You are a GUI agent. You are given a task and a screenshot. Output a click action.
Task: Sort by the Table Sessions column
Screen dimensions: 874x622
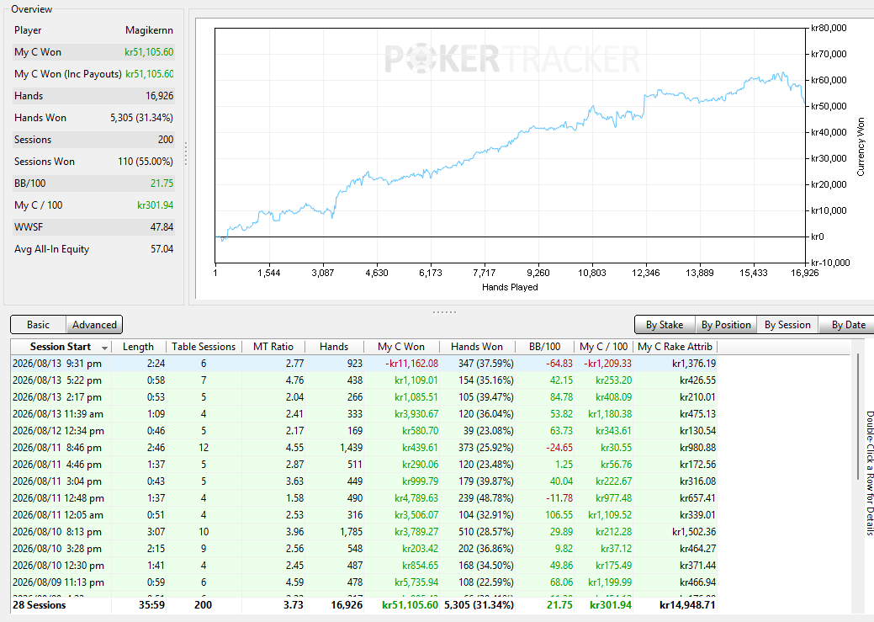point(204,347)
